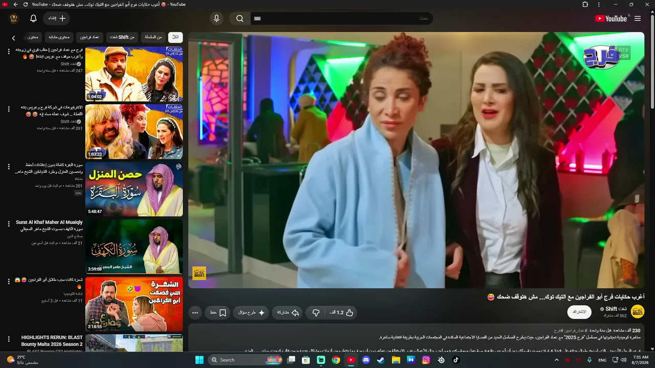Open YouTube notifications bell

coord(33,18)
